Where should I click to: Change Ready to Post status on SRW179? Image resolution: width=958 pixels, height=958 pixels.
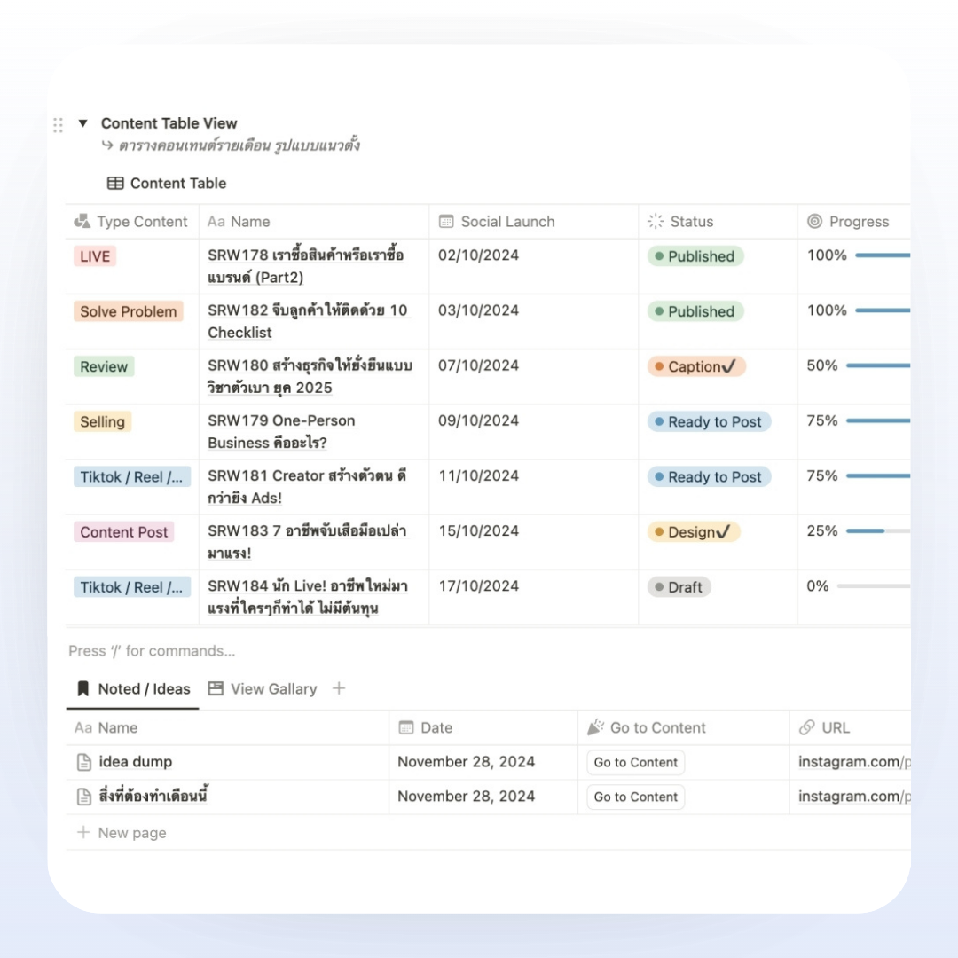click(x=709, y=422)
